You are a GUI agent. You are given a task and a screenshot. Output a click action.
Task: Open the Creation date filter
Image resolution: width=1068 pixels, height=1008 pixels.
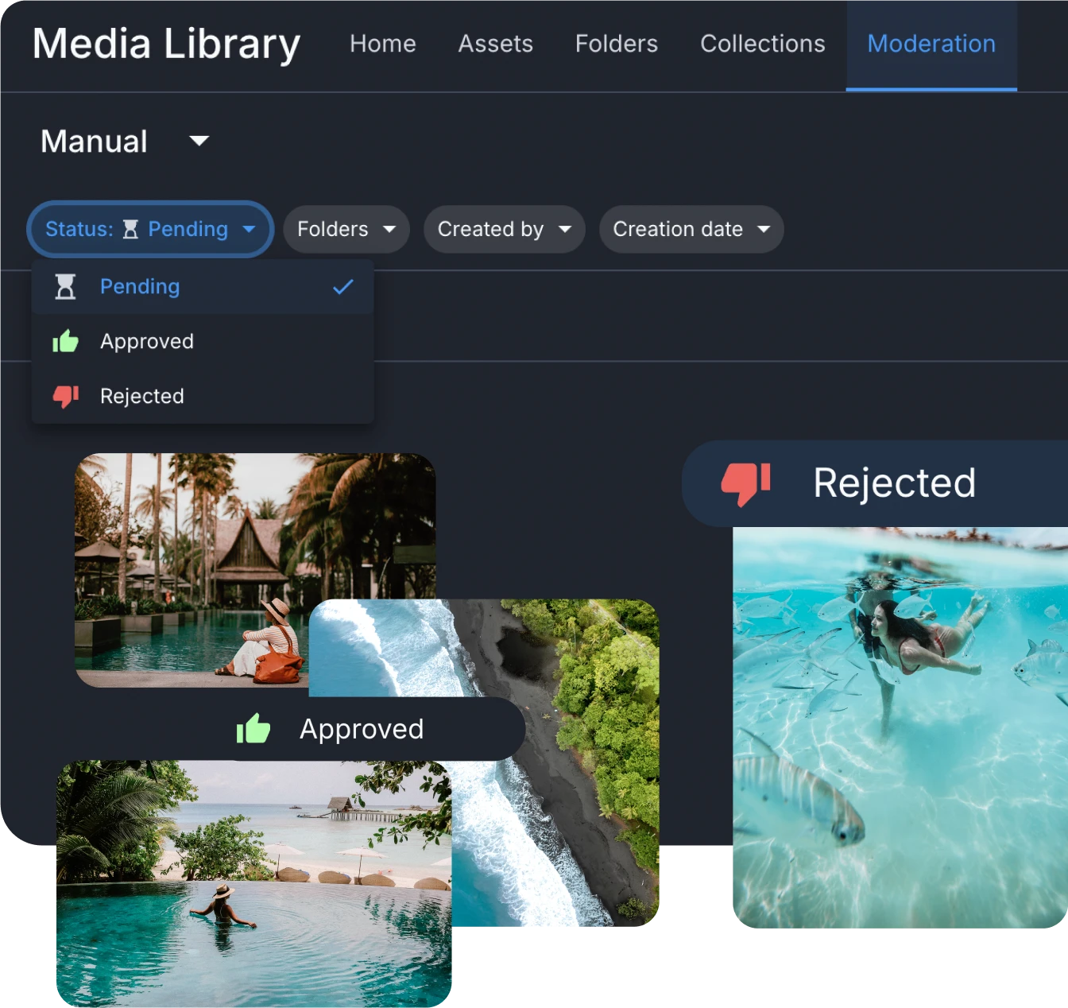pos(691,229)
